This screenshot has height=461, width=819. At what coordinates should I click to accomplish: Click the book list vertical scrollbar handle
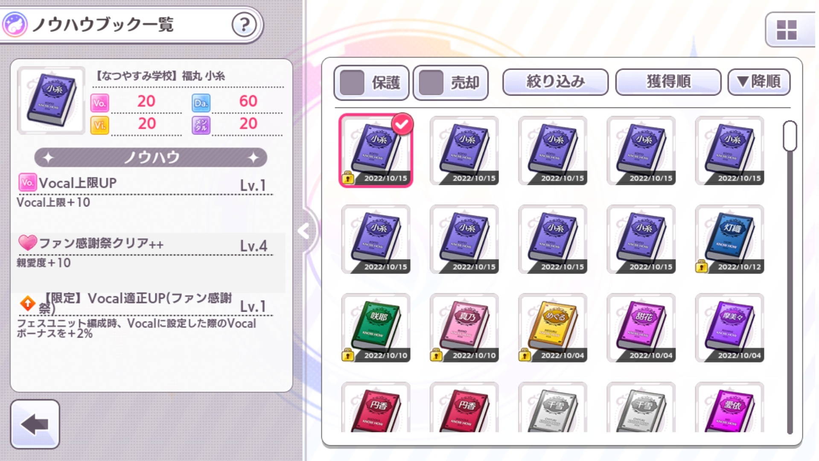click(790, 136)
